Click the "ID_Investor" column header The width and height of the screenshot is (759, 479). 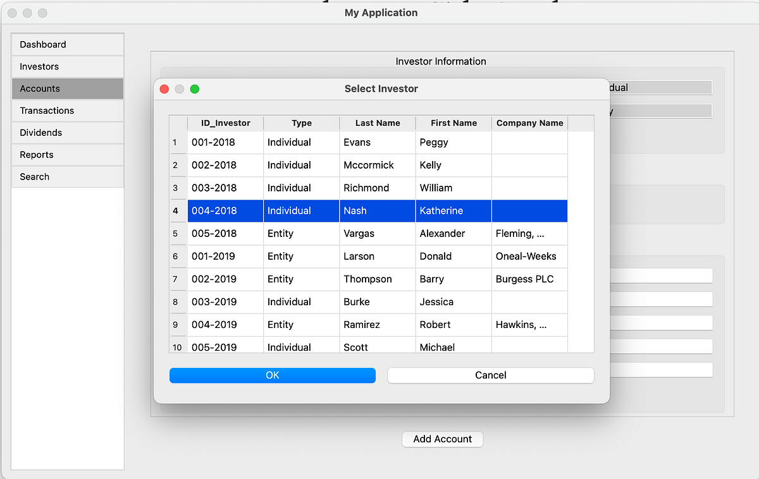point(225,123)
